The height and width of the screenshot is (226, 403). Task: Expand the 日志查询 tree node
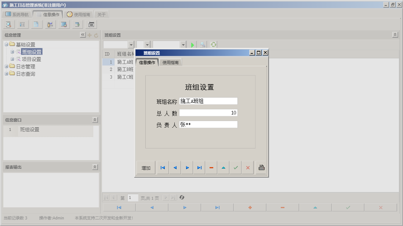pyautogui.click(x=7, y=74)
